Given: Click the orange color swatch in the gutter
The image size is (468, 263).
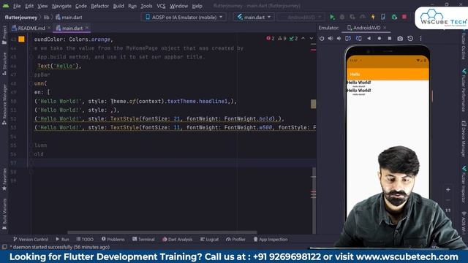Looking at the screenshot, I should (21, 39).
